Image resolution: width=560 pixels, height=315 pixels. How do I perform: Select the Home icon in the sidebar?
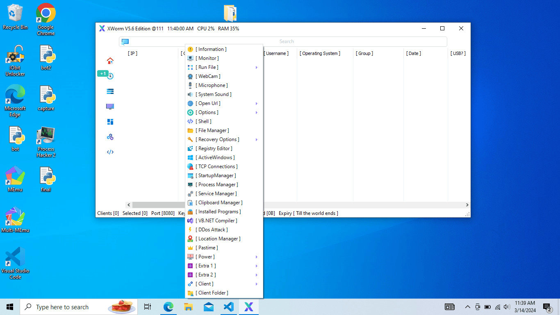pyautogui.click(x=110, y=60)
